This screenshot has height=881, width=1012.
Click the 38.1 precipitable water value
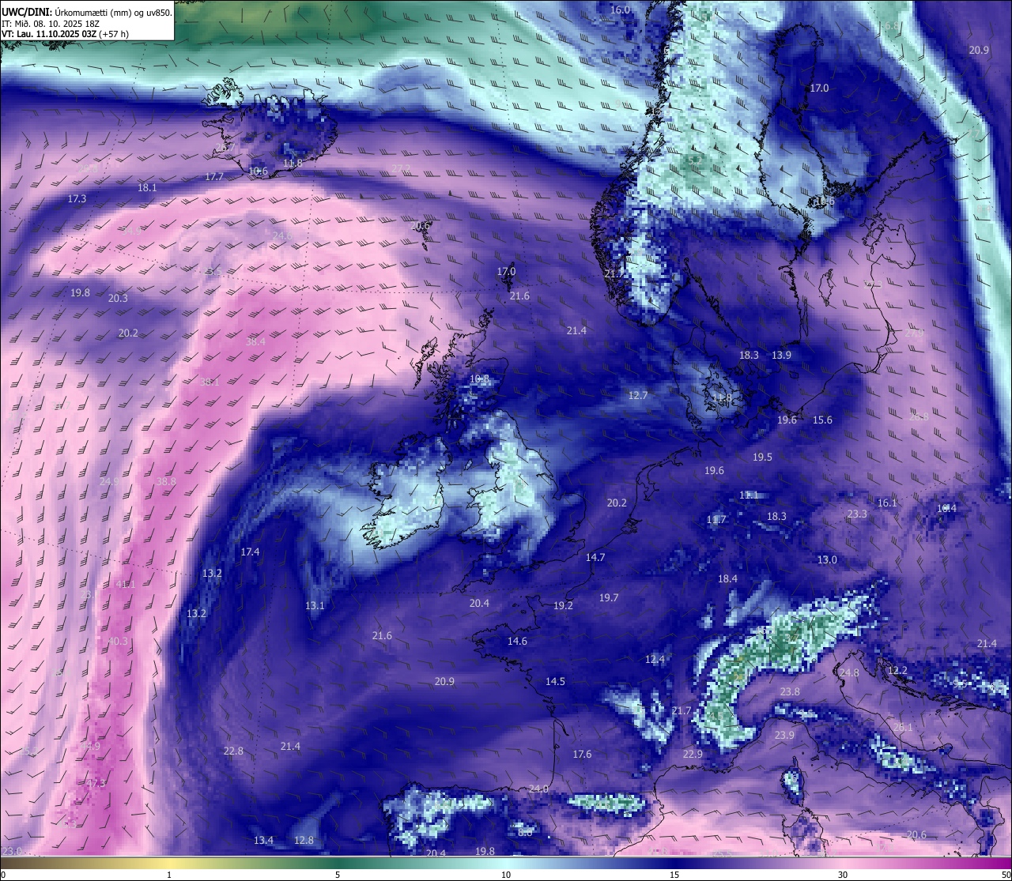point(209,382)
